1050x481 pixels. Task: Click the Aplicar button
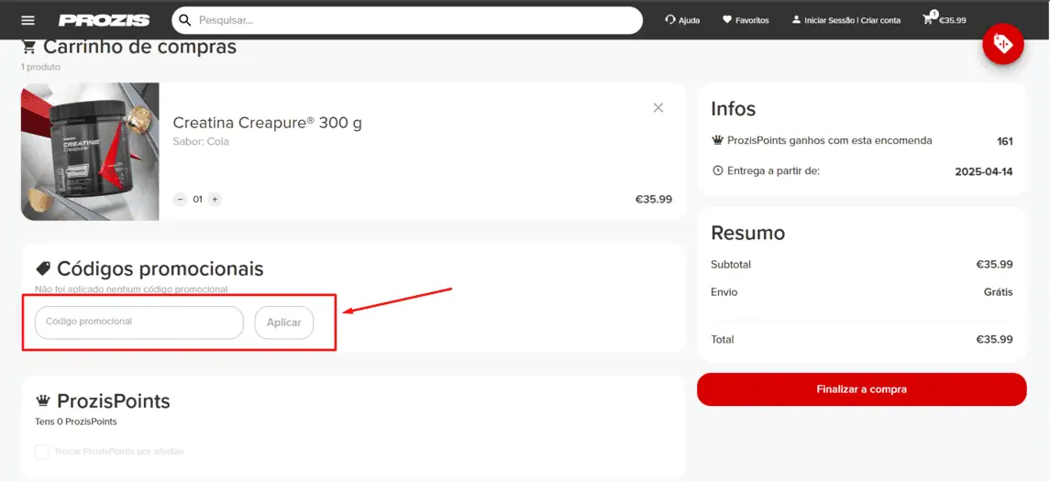[284, 322]
